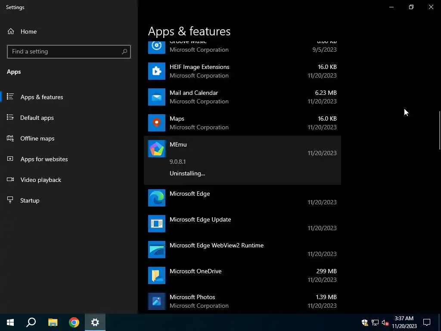The width and height of the screenshot is (441, 331).
Task: Click the Video playback sidebar icon
Action: point(10,180)
